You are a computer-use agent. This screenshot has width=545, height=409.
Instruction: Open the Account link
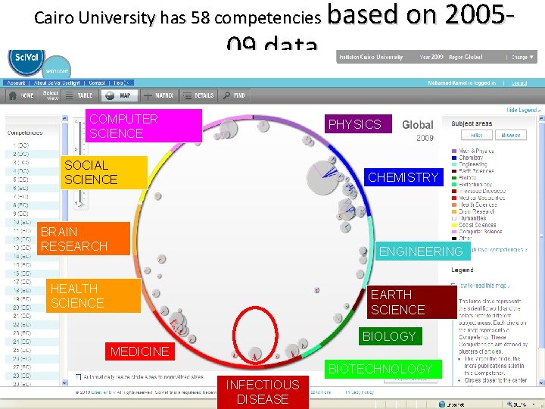tap(16, 83)
